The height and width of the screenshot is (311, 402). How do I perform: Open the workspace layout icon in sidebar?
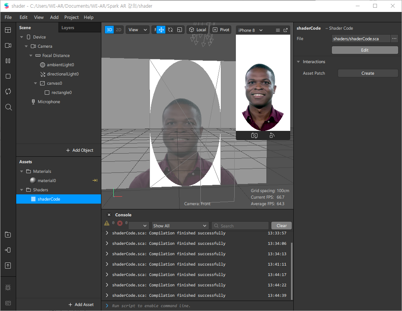point(8,30)
